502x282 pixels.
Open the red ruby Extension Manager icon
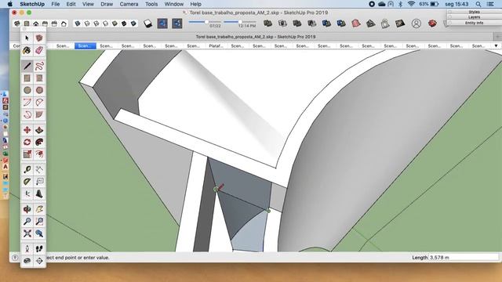coord(432,23)
